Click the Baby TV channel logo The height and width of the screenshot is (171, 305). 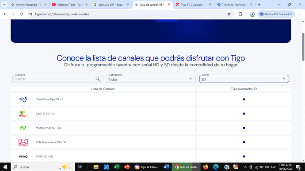coord(23,114)
